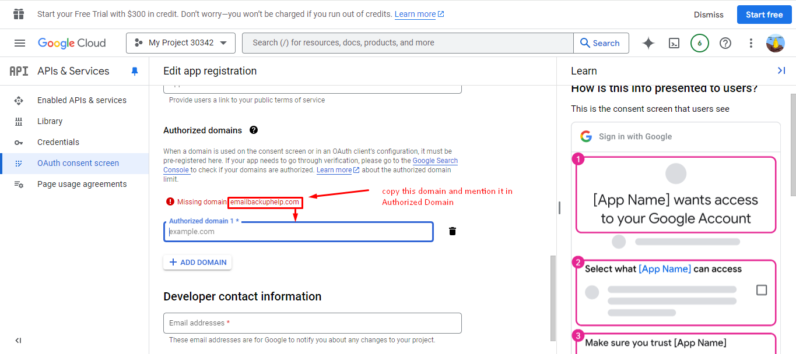The image size is (796, 354).
Task: Go to Credentials in sidebar
Action: tap(58, 142)
